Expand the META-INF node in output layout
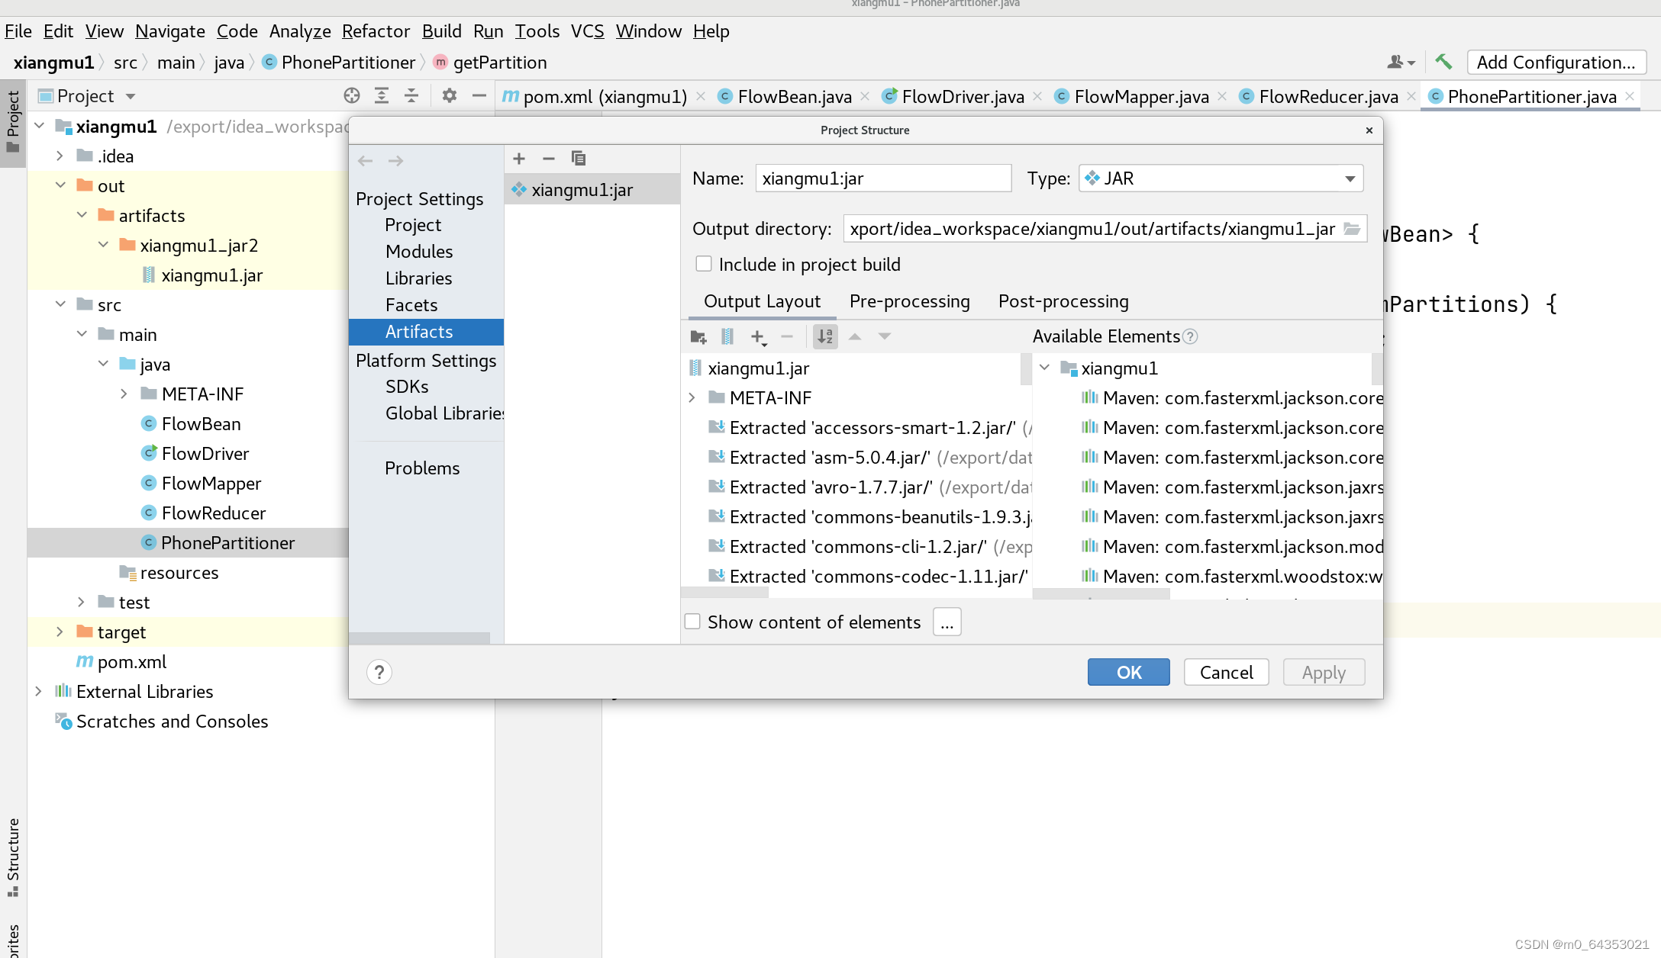Screen dimensions: 1661x958 692,398
